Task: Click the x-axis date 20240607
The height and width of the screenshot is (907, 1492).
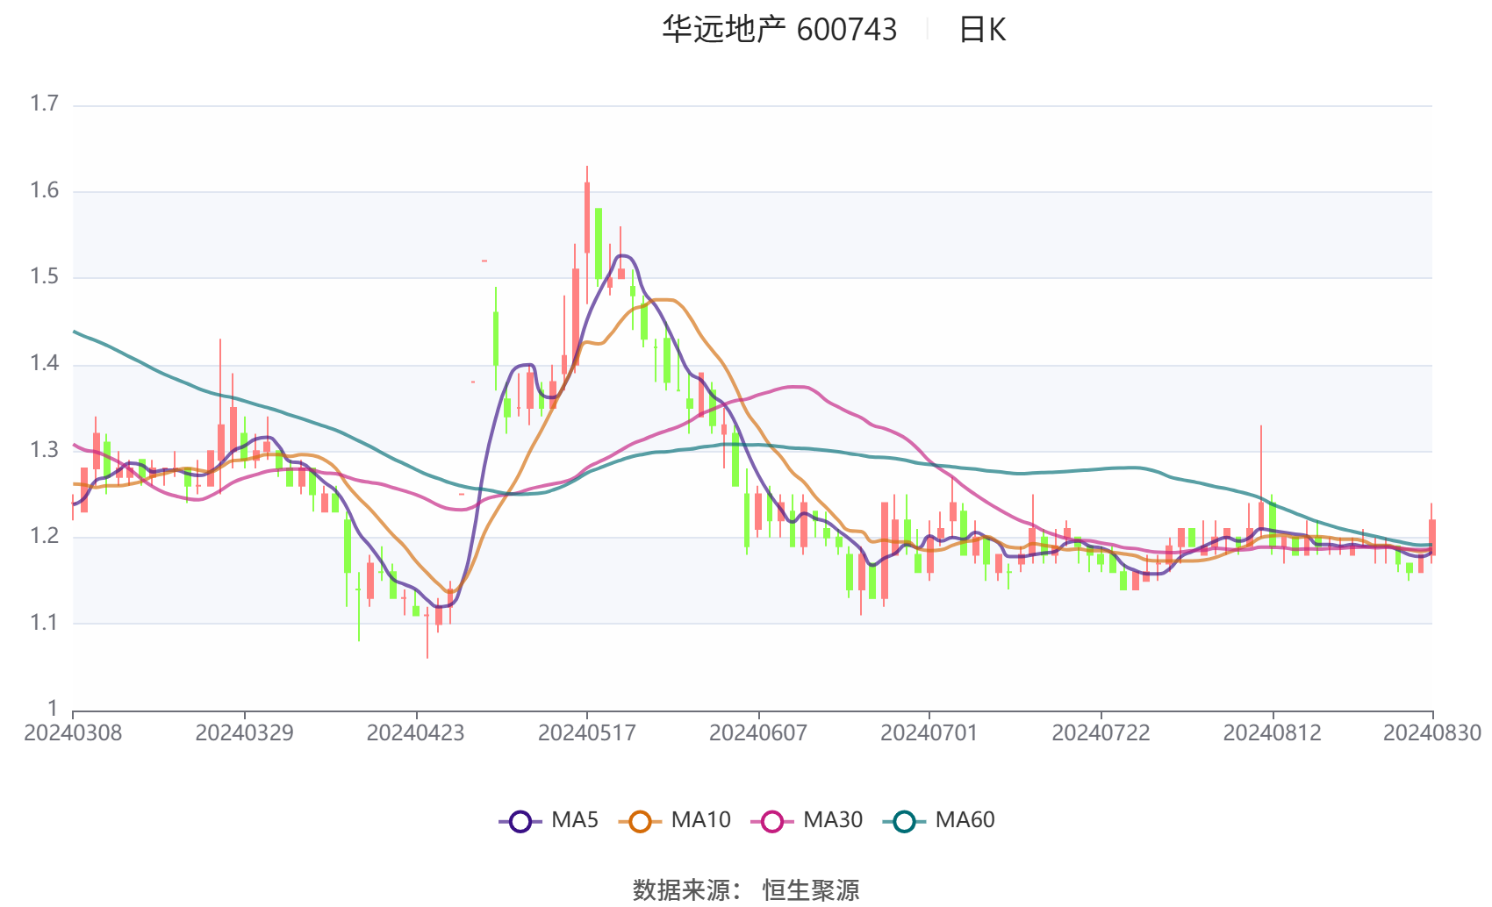Action: (x=758, y=733)
